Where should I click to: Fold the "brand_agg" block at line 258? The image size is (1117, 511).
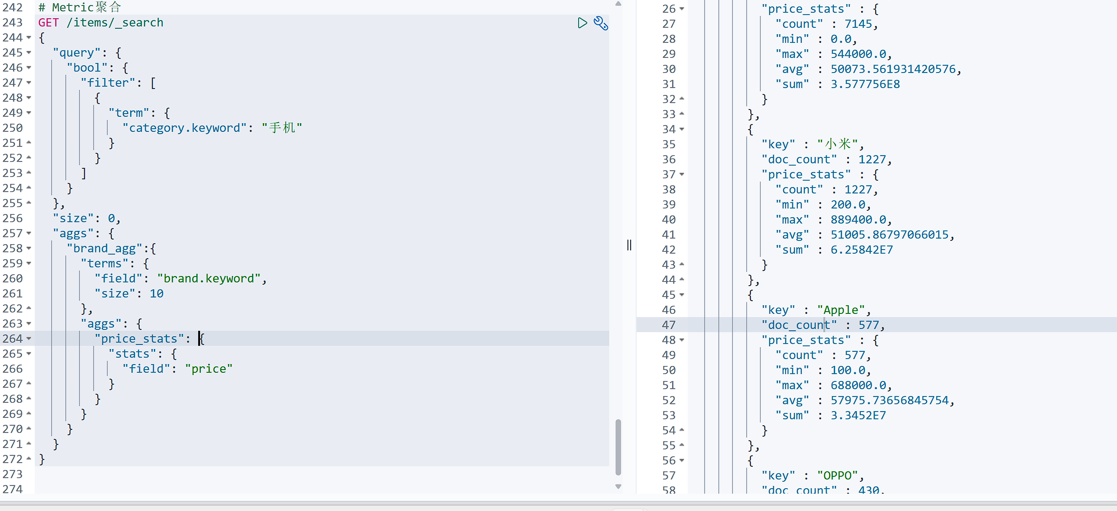[29, 249]
